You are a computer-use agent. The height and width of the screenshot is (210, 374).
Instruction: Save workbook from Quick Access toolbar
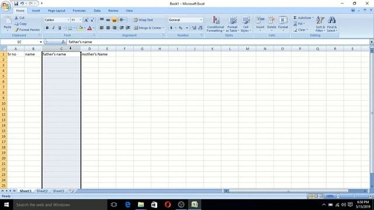[x=16, y=3]
